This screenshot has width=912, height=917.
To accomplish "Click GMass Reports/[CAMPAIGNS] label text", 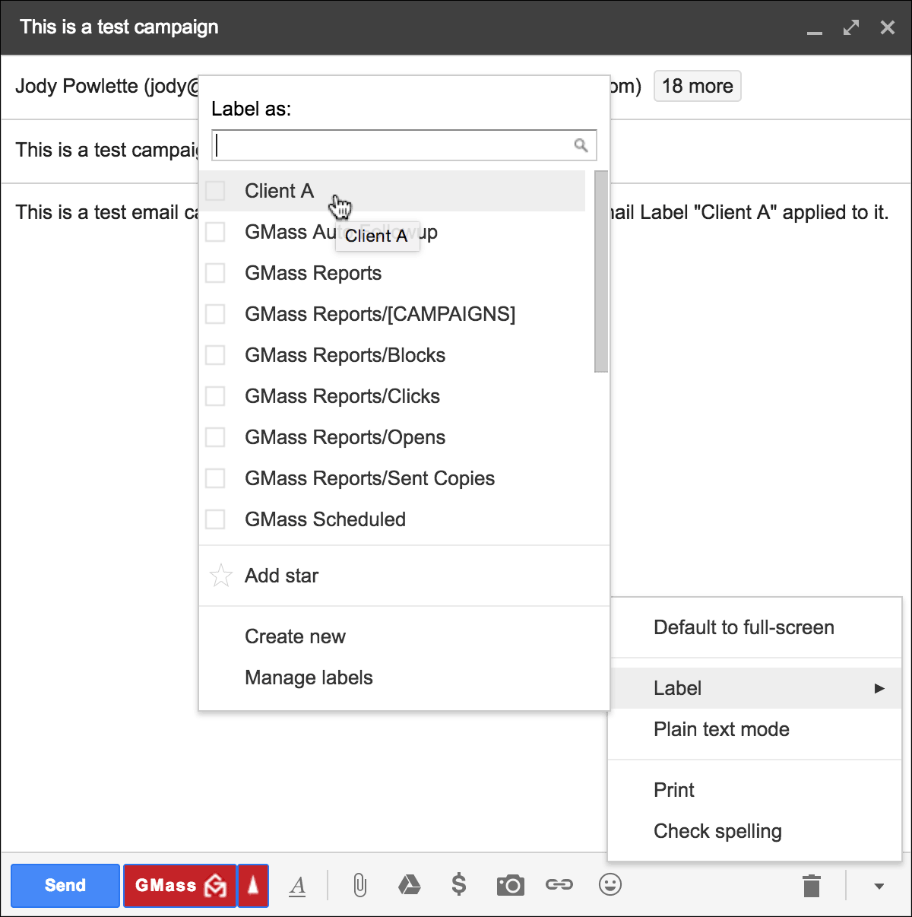I will tap(380, 314).
